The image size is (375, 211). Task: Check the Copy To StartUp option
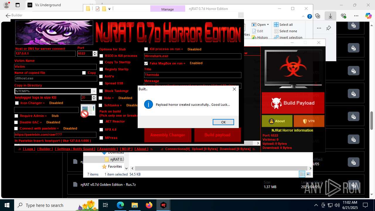pyautogui.click(x=101, y=62)
